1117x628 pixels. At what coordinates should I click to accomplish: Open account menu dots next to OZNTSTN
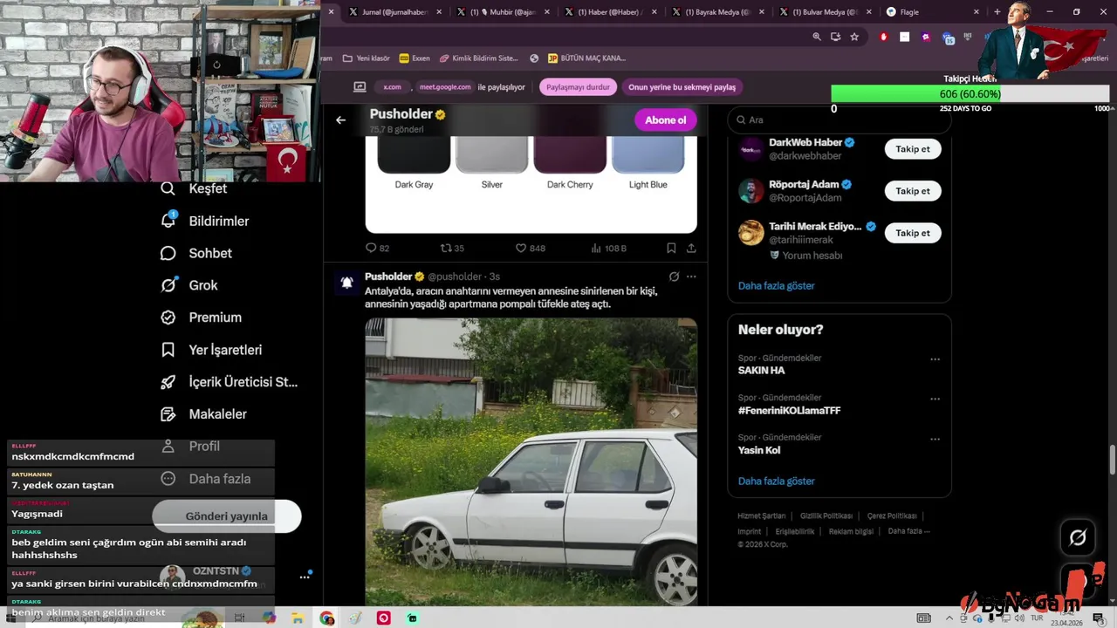(x=305, y=577)
